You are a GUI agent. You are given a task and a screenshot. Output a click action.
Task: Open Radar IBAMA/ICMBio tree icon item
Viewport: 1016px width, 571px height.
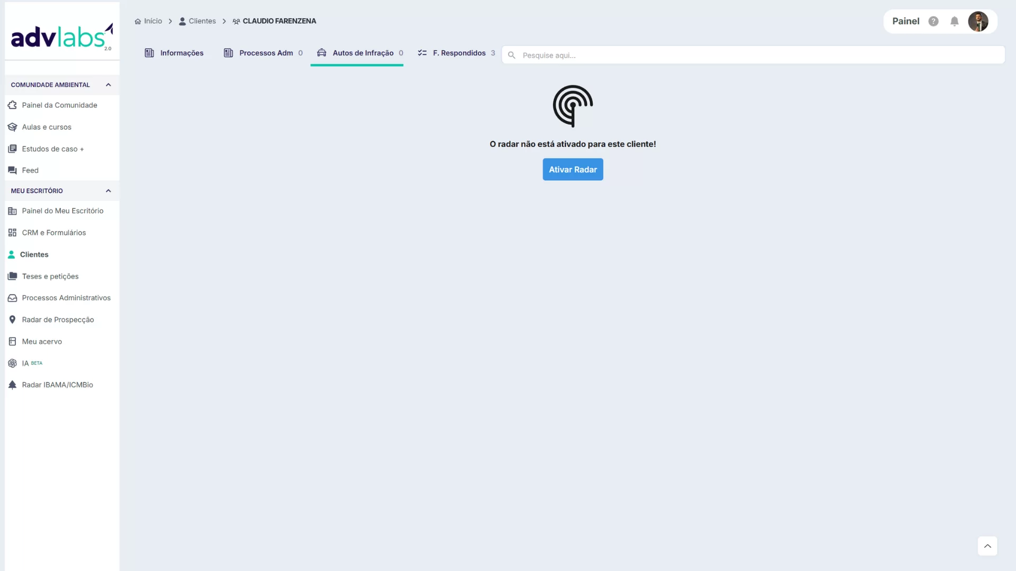click(57, 385)
